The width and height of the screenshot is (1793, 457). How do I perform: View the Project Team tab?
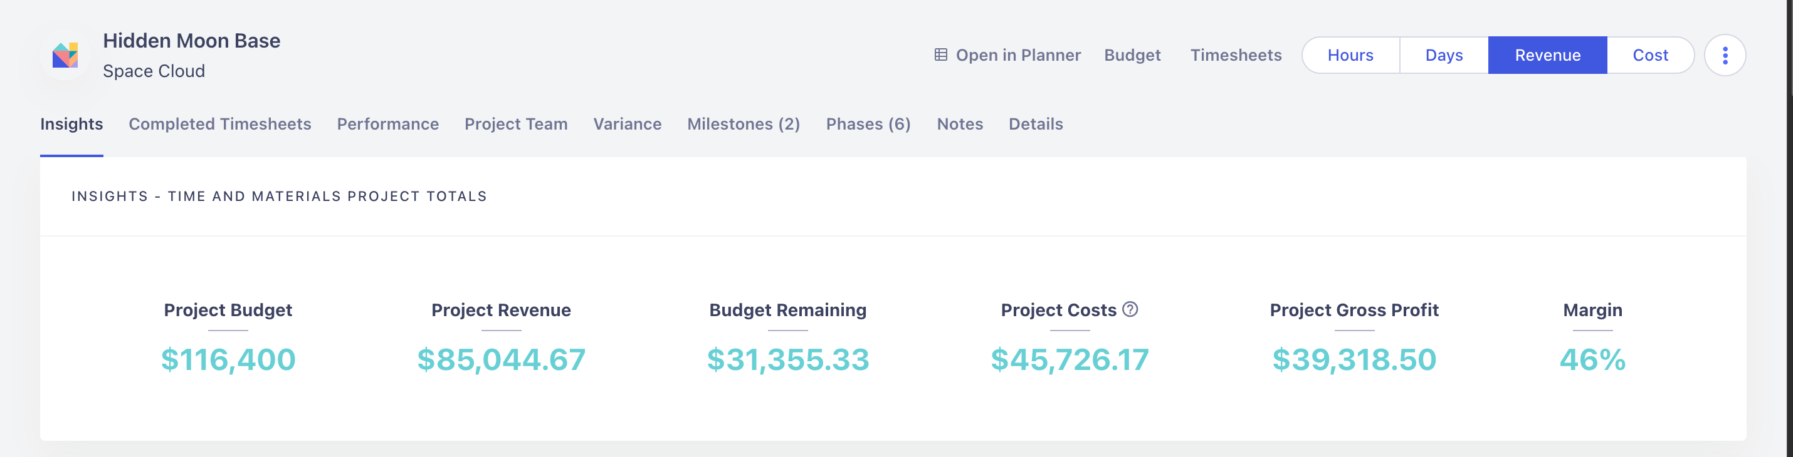(x=516, y=125)
